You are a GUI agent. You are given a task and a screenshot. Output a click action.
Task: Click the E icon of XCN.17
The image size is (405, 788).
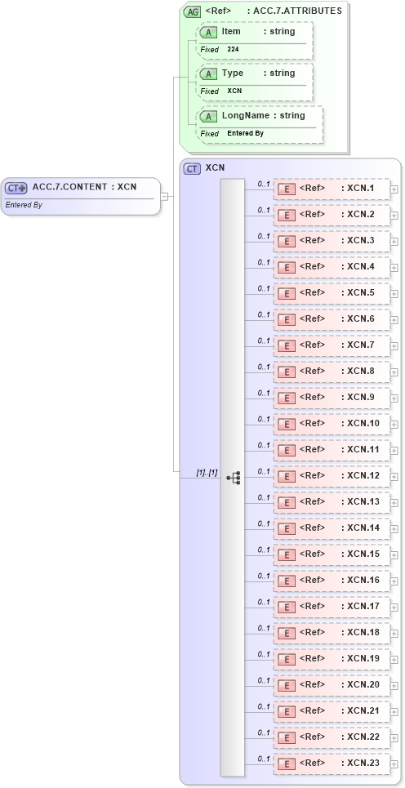pyautogui.click(x=287, y=608)
